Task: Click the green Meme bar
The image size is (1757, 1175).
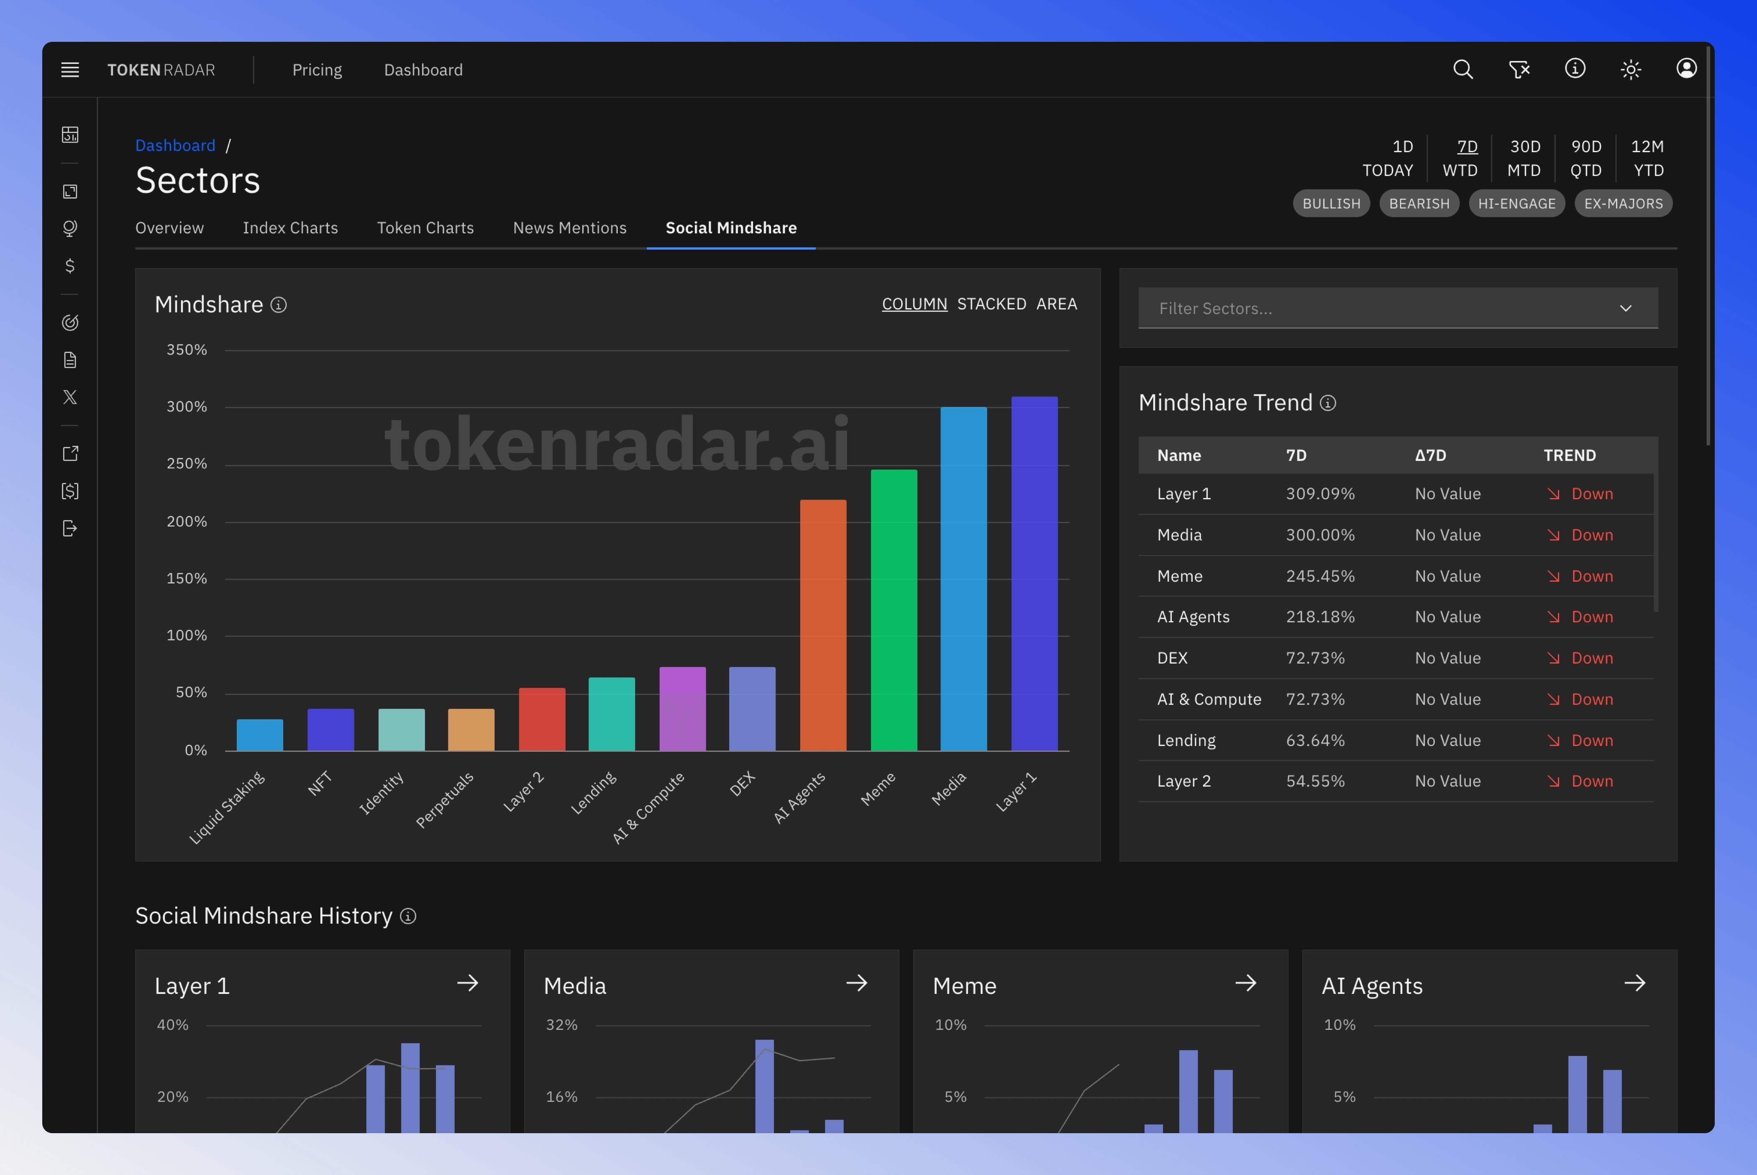Action: pos(894,610)
